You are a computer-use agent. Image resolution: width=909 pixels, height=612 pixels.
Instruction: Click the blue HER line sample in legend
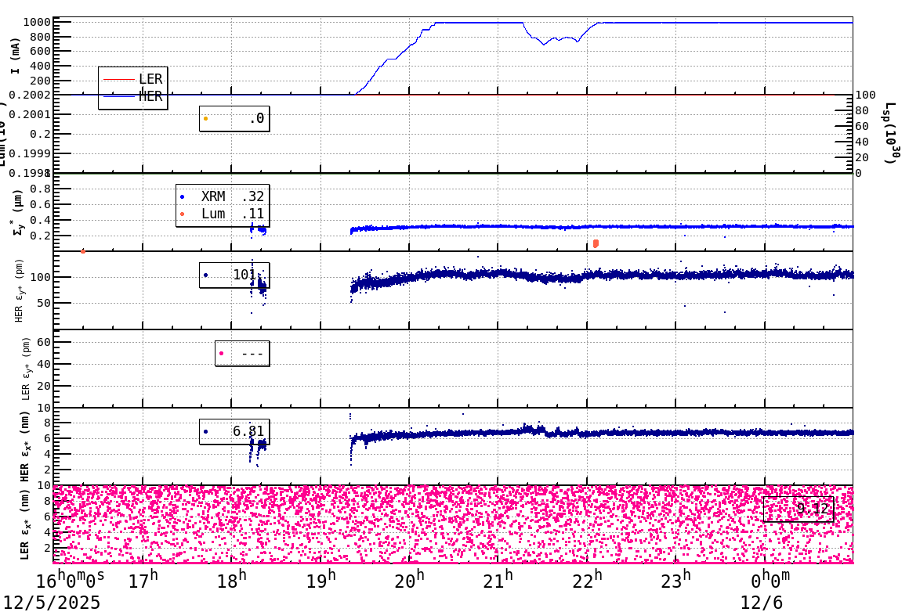pos(119,95)
